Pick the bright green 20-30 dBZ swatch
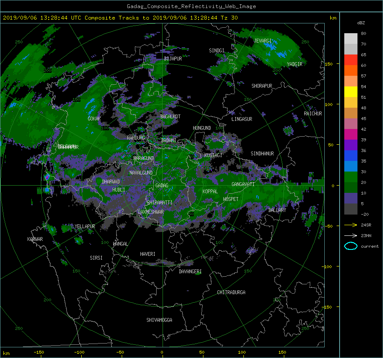This screenshot has height=358, width=383. [x=351, y=177]
